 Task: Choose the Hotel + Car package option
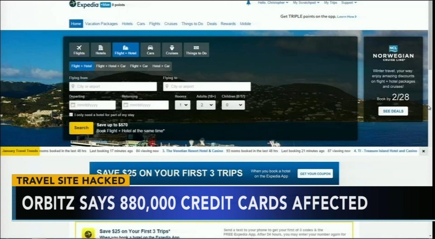[x=161, y=66]
